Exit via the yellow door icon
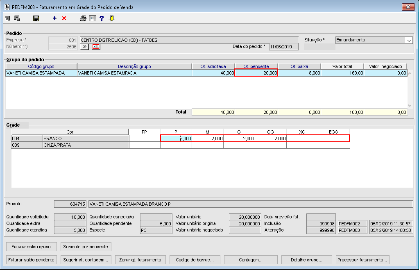The width and height of the screenshot is (419, 270). tap(112, 18)
